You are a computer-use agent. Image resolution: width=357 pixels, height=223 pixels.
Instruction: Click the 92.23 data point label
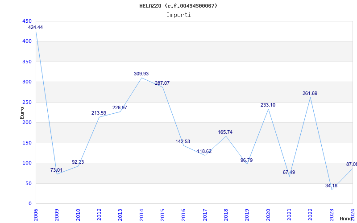[x=78, y=162]
